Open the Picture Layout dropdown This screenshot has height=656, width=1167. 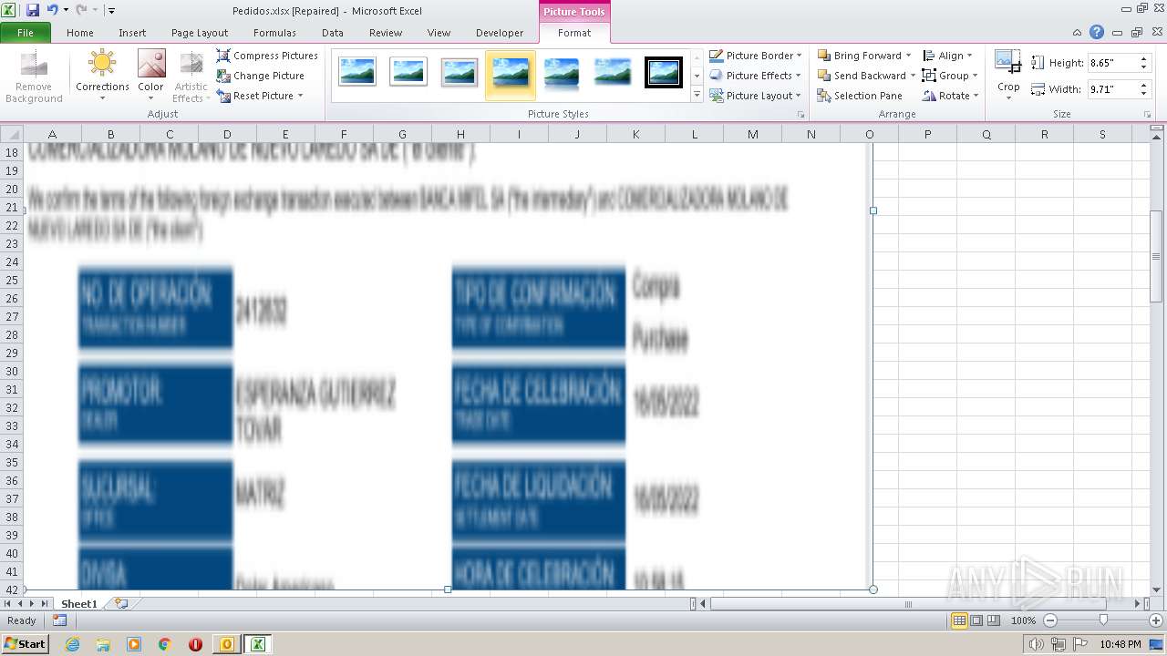(756, 96)
